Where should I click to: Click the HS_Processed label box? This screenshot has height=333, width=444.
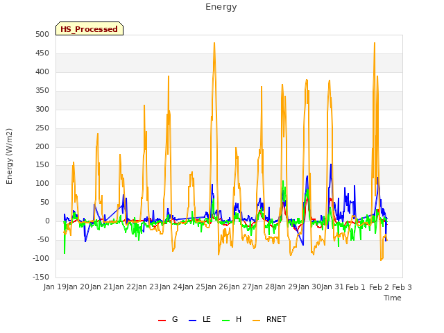(89, 28)
